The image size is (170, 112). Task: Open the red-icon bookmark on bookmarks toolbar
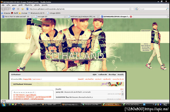[x=14, y=13]
